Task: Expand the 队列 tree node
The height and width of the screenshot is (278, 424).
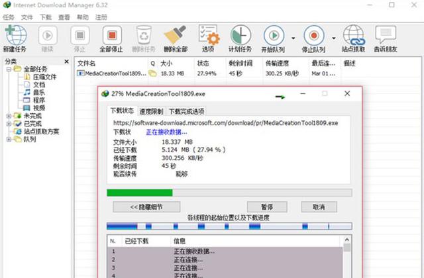Action: pyautogui.click(x=9, y=140)
